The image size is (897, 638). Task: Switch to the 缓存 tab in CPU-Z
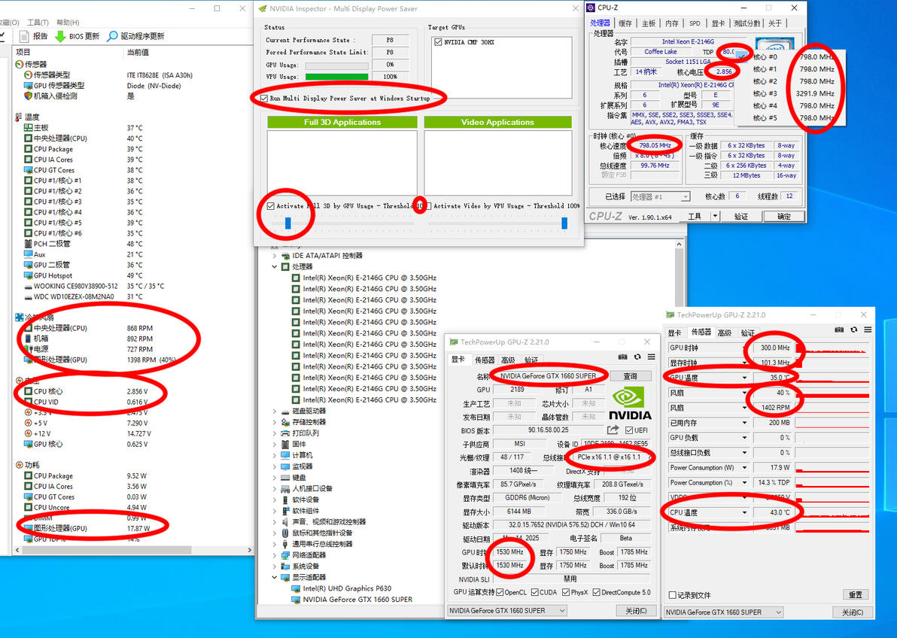pos(625,23)
